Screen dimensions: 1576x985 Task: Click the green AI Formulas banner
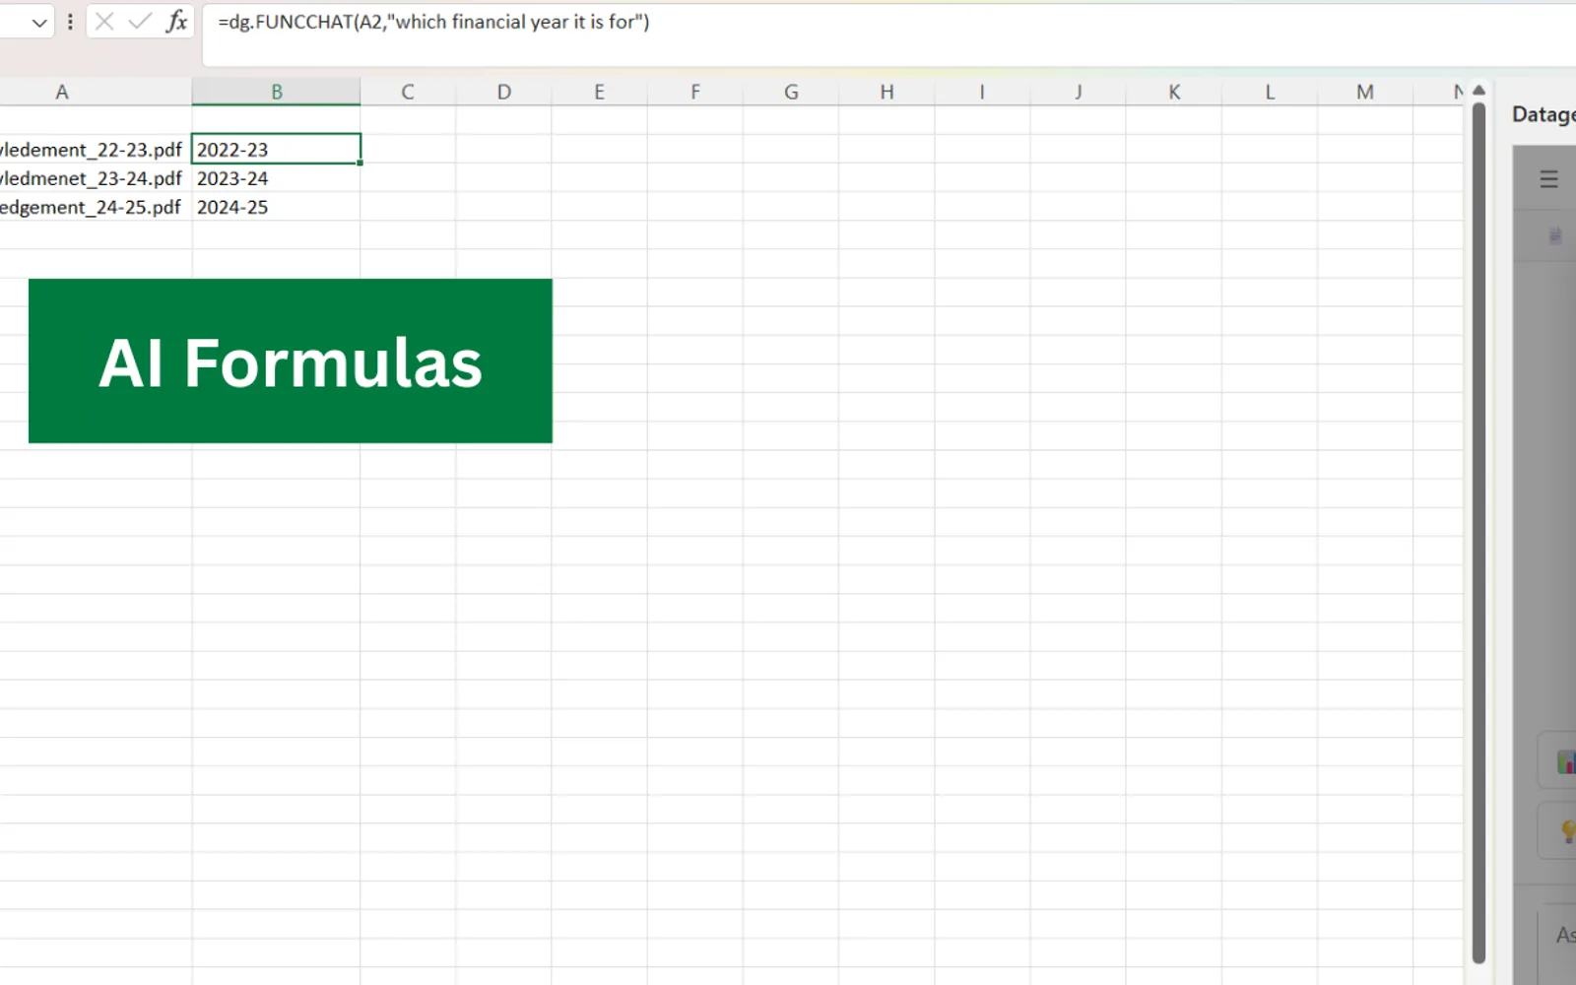[x=291, y=361]
